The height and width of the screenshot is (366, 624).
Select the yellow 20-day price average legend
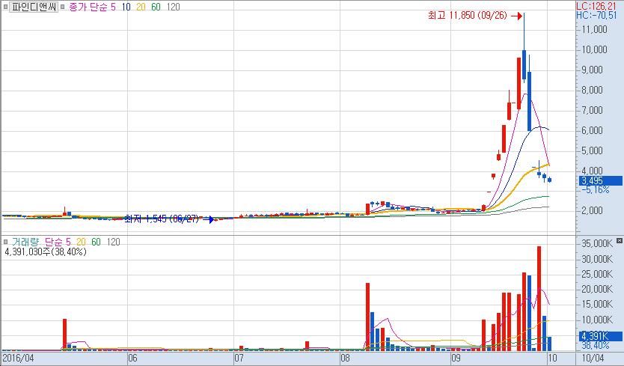[141, 7]
